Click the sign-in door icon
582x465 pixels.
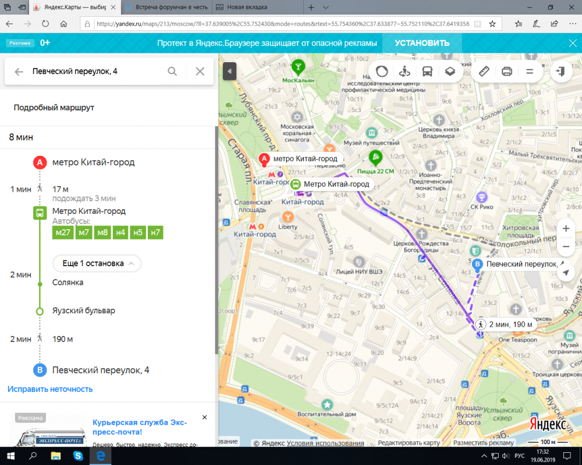(561, 71)
